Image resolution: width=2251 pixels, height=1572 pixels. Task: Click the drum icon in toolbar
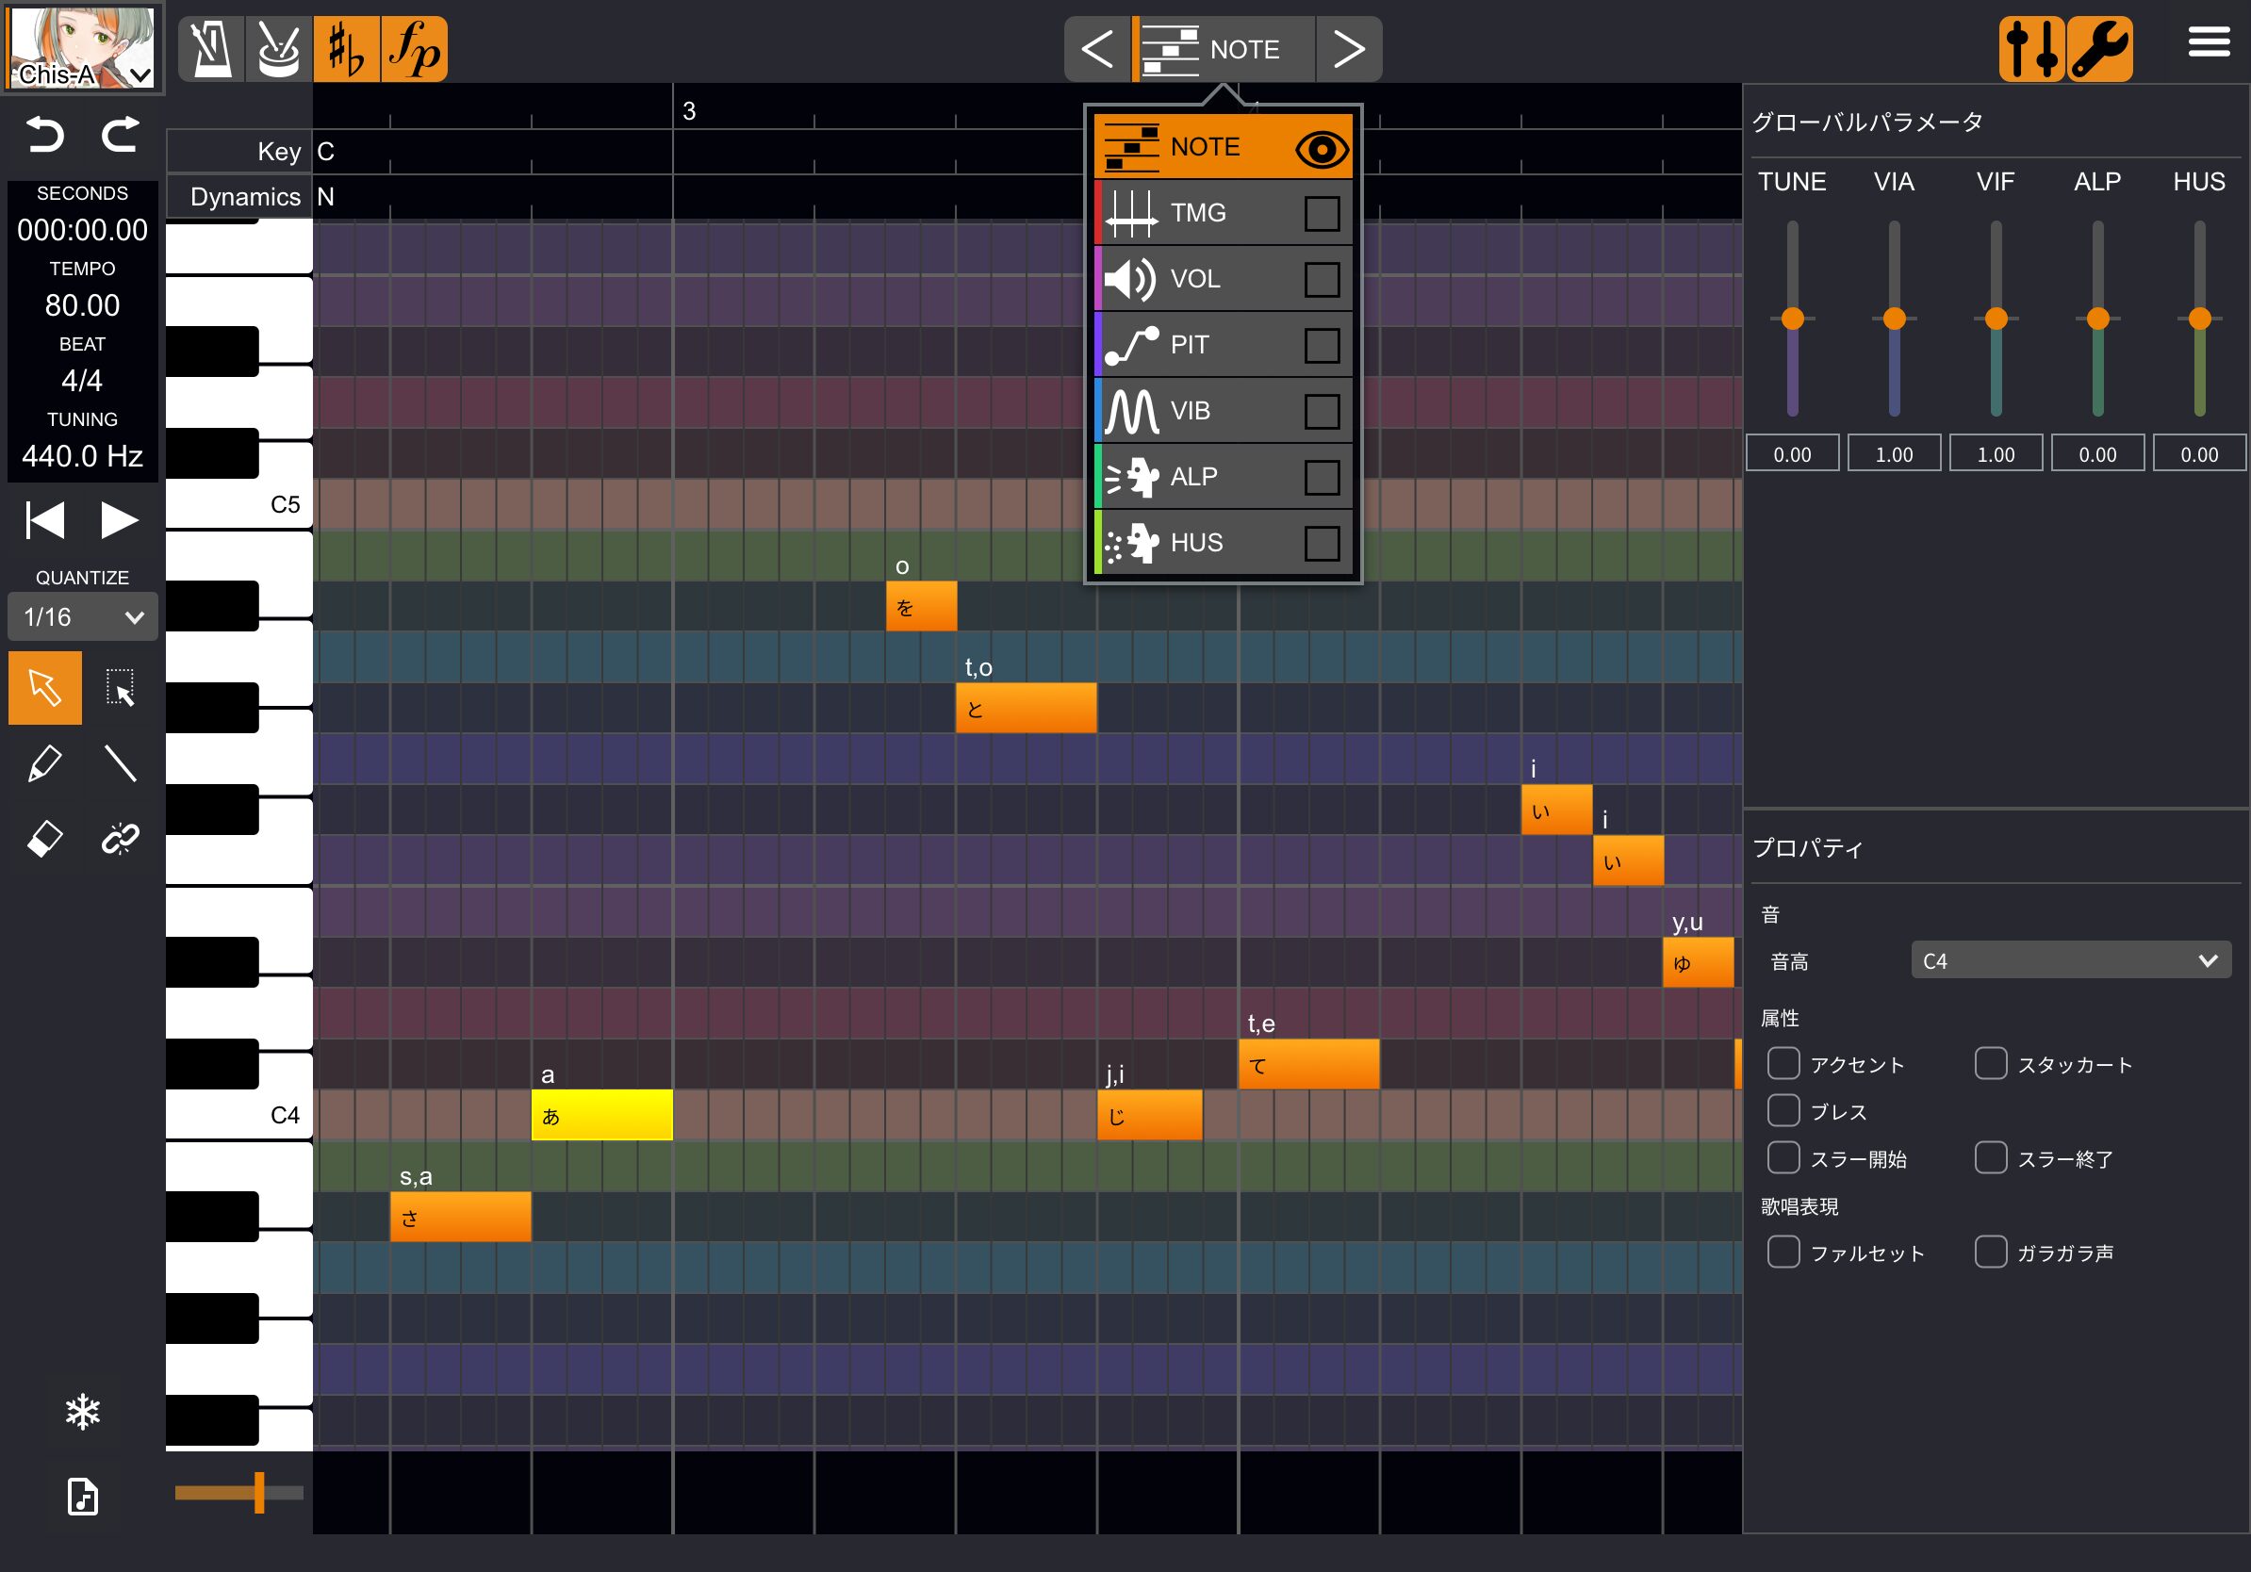click(x=278, y=49)
